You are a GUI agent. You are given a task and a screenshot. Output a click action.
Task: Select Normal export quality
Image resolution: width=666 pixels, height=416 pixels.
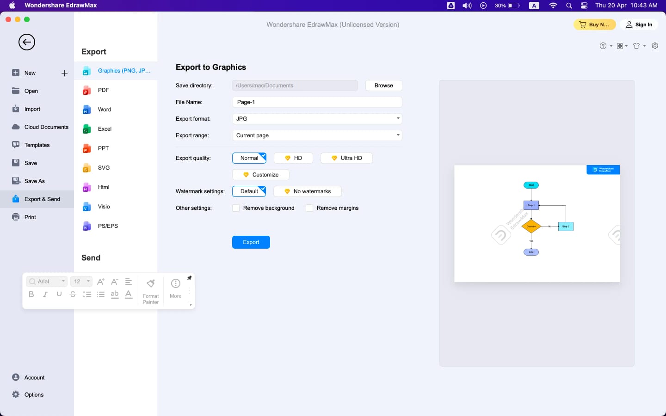point(249,158)
